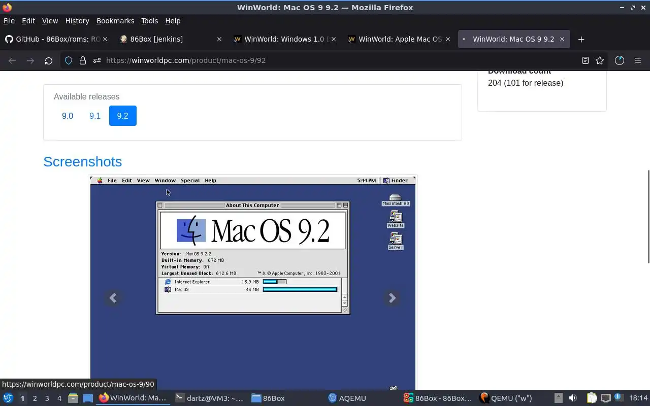Open the History menu
Viewport: 650px width, 406px height.
[x=77, y=21]
